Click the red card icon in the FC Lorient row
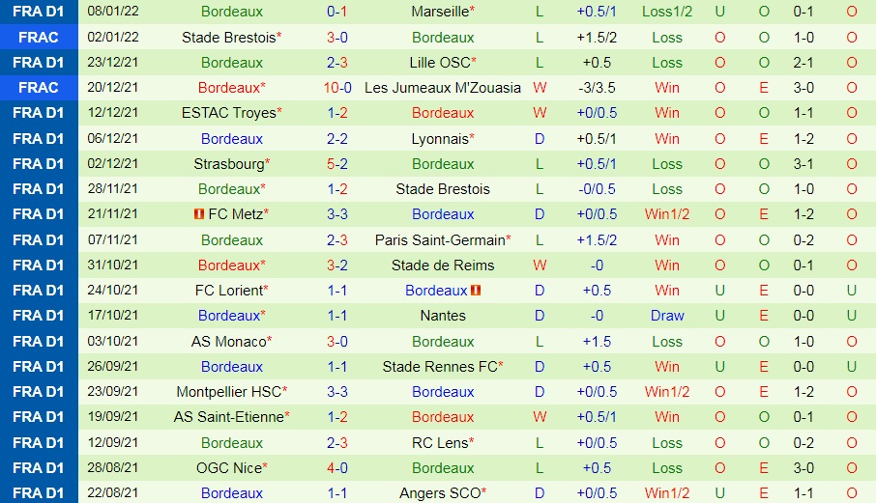This screenshot has height=503, width=876. (x=476, y=290)
